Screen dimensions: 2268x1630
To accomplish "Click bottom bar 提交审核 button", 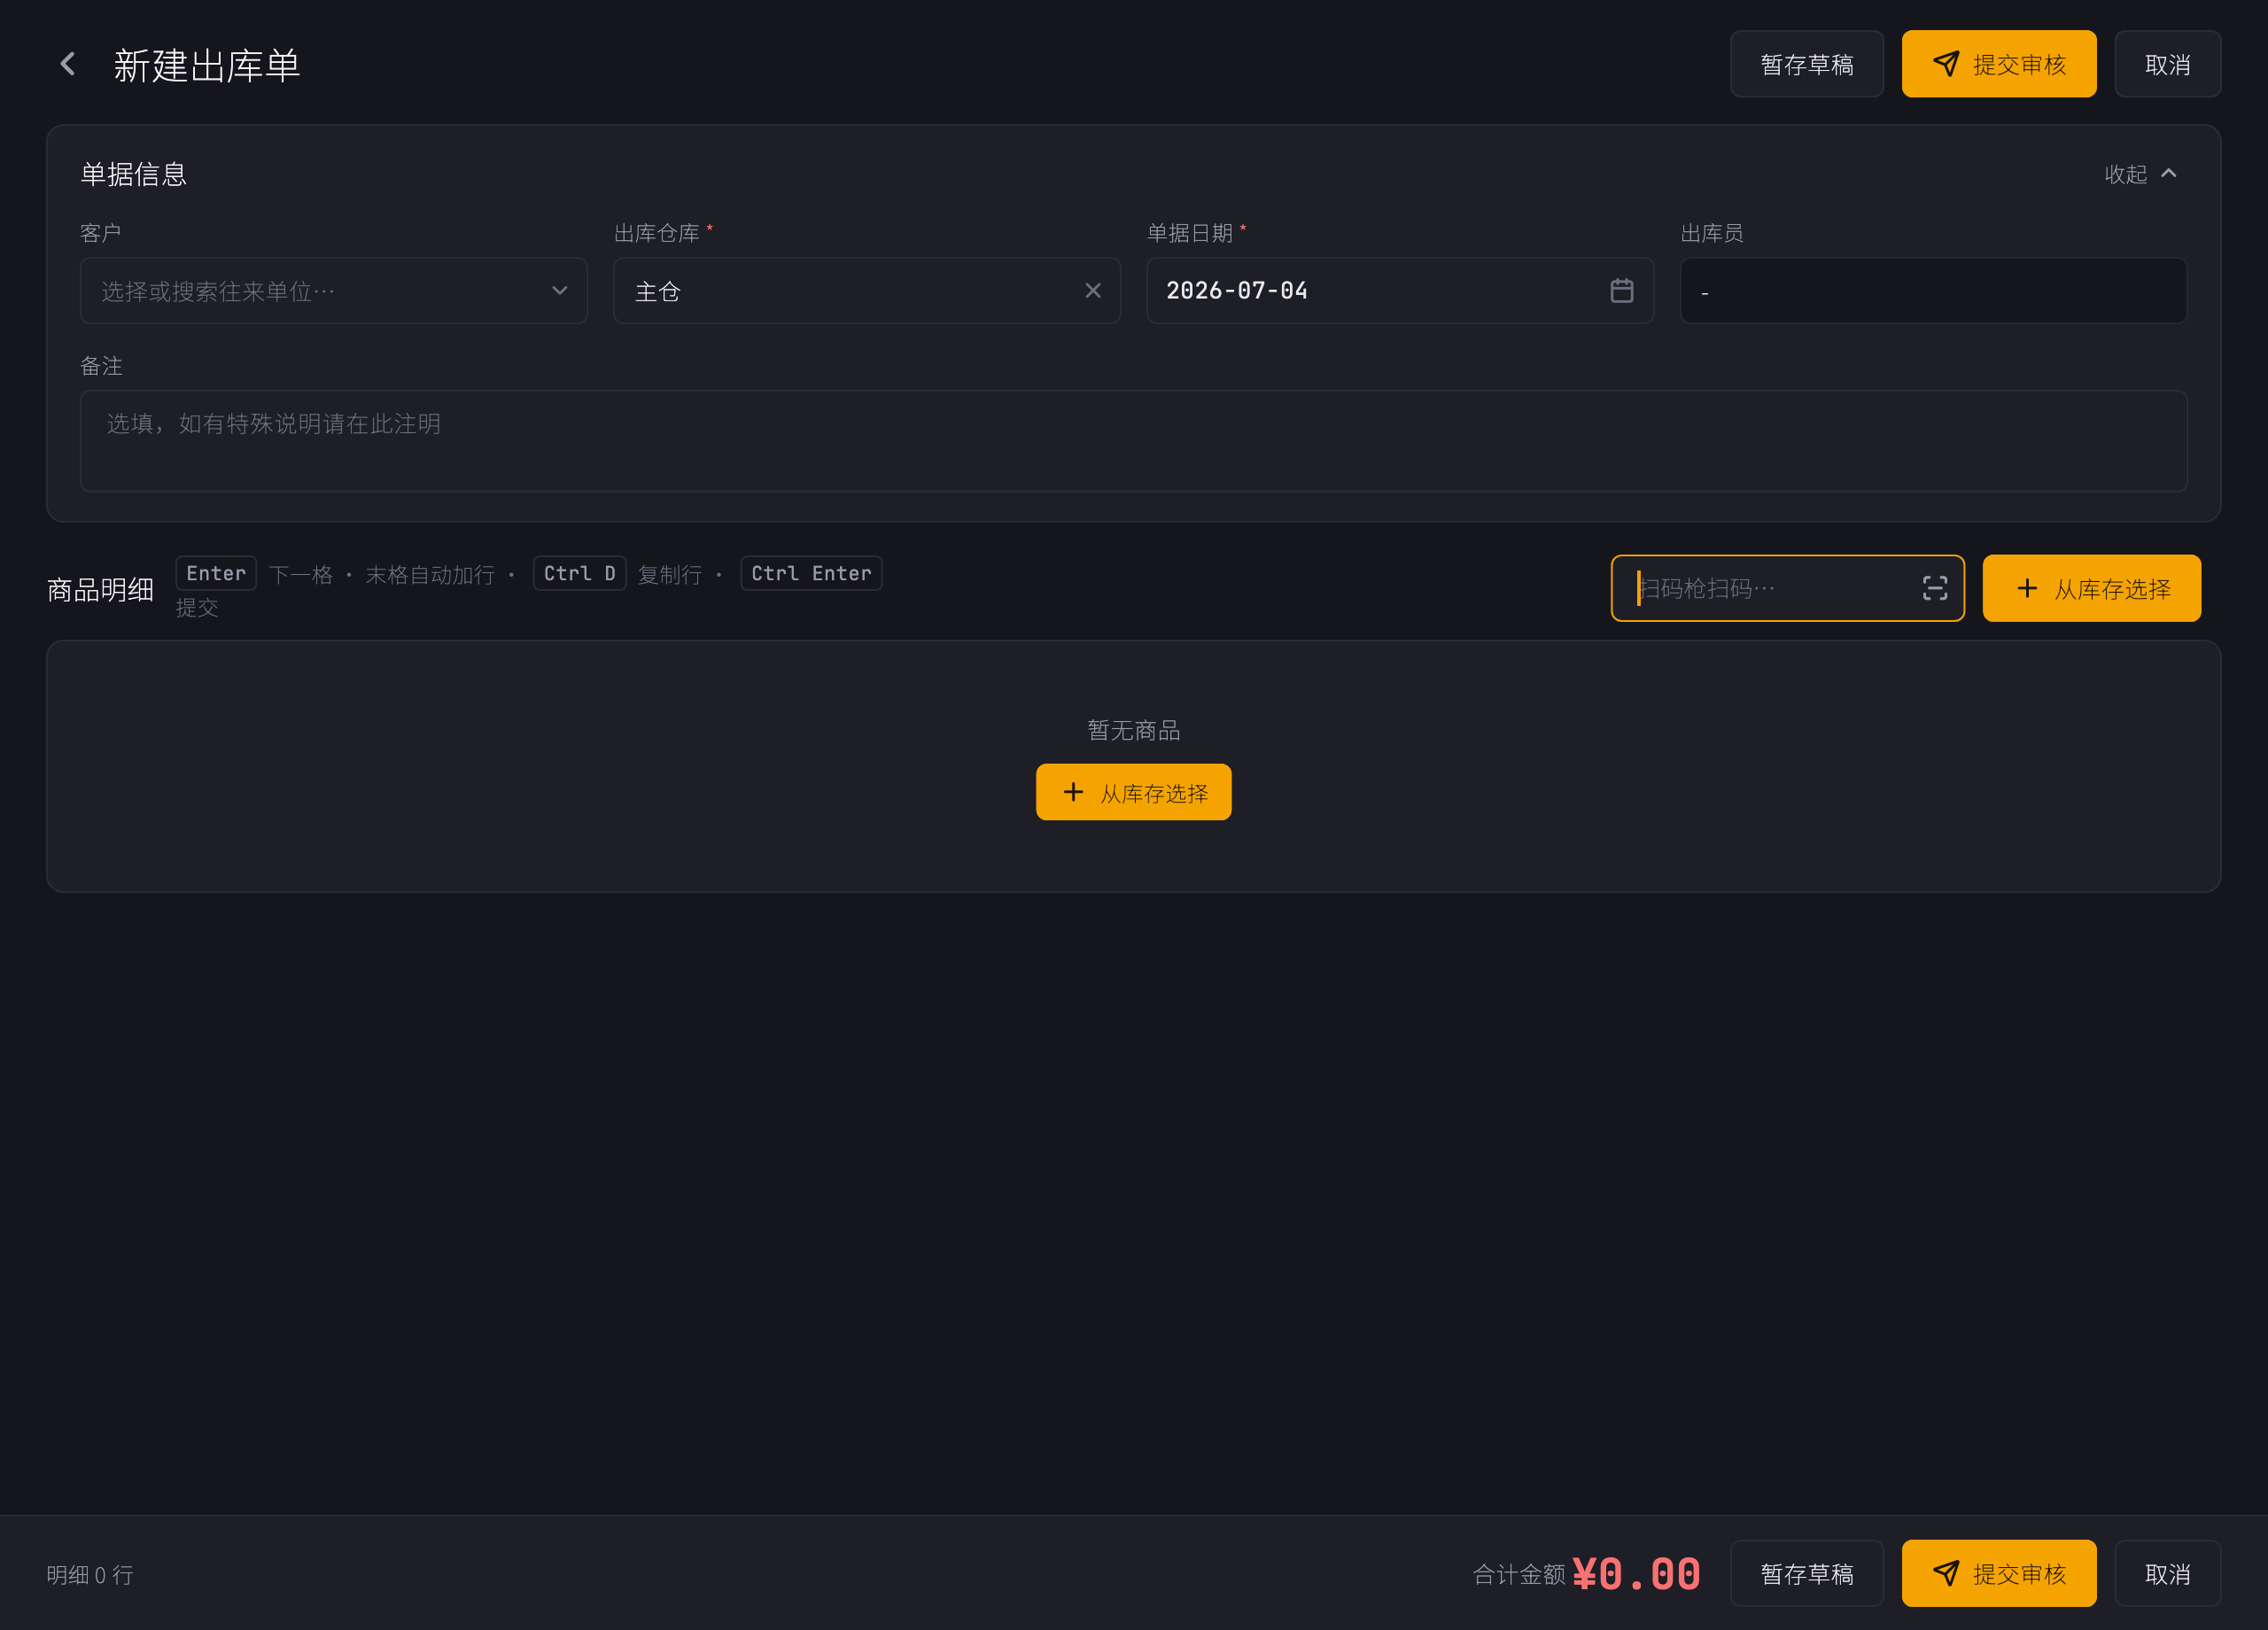I will [1999, 1574].
